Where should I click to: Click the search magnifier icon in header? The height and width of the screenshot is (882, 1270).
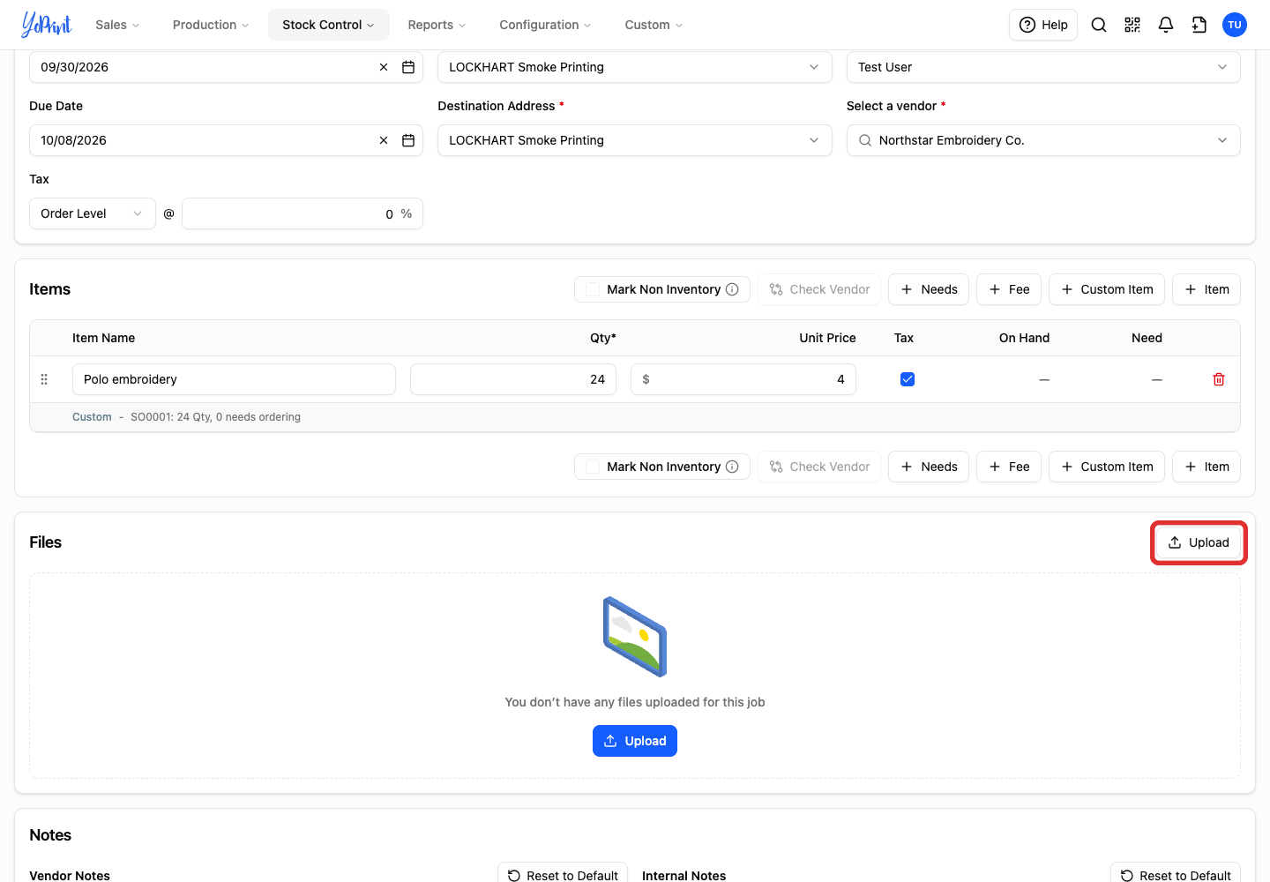(x=1099, y=25)
